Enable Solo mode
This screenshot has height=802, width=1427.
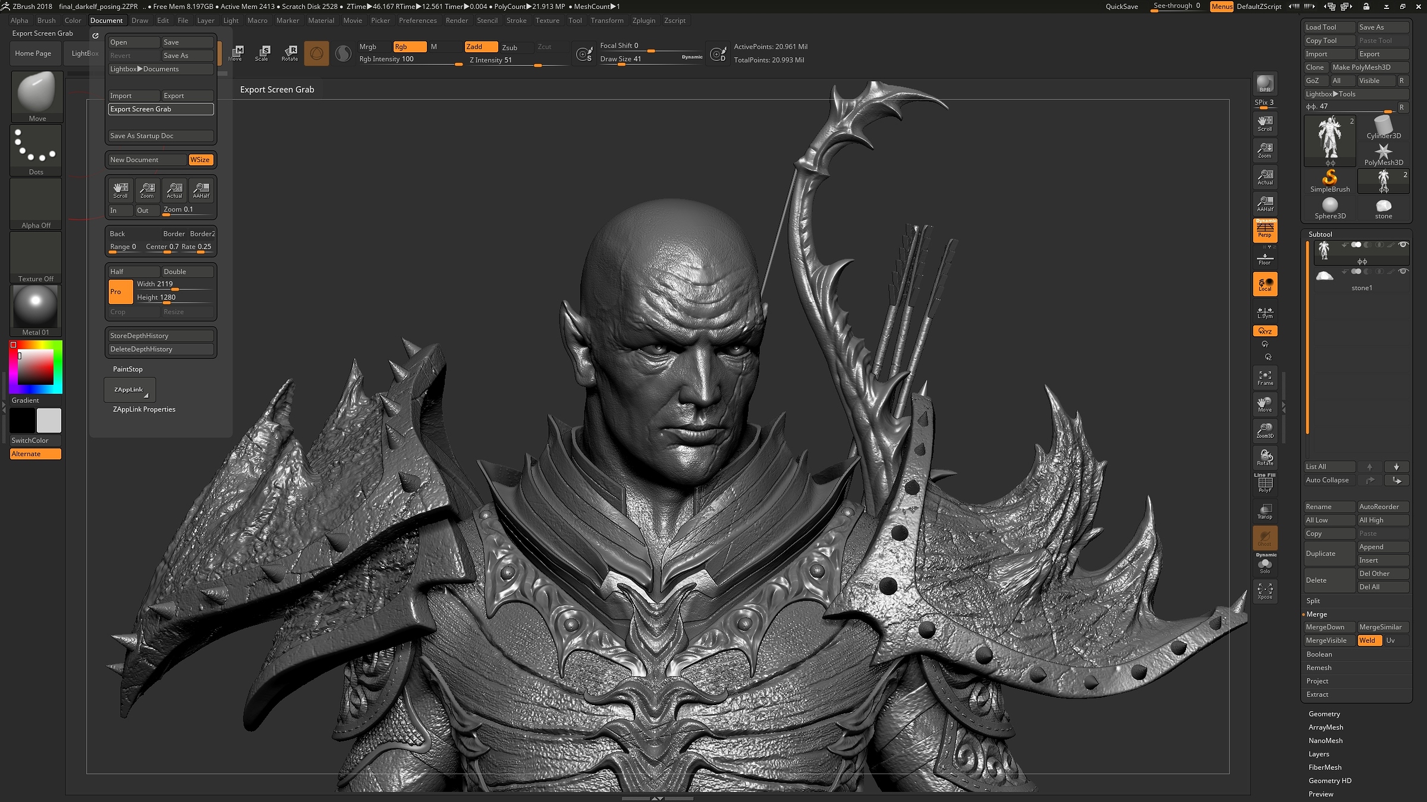coord(1265,564)
